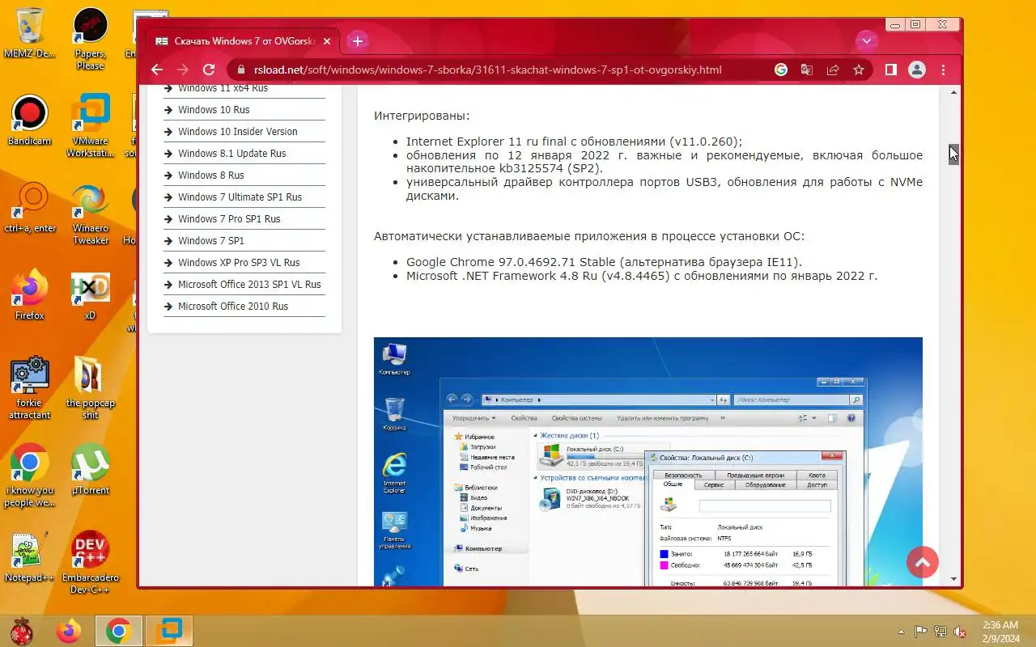Select the Firefox desktop shortcut
Screen dimensions: 1036x647
[x=30, y=296]
